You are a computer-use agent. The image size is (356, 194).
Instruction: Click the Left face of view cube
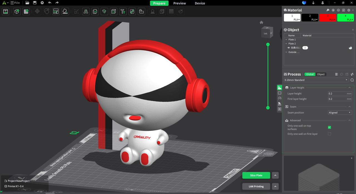(x=266, y=33)
